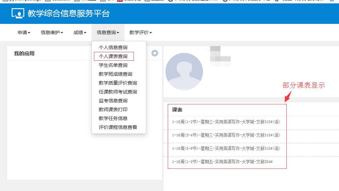Image resolution: width=339 pixels, height=191 pixels.
Task: Select 监考信息查询 from the list
Action: pyautogui.click(x=113, y=101)
